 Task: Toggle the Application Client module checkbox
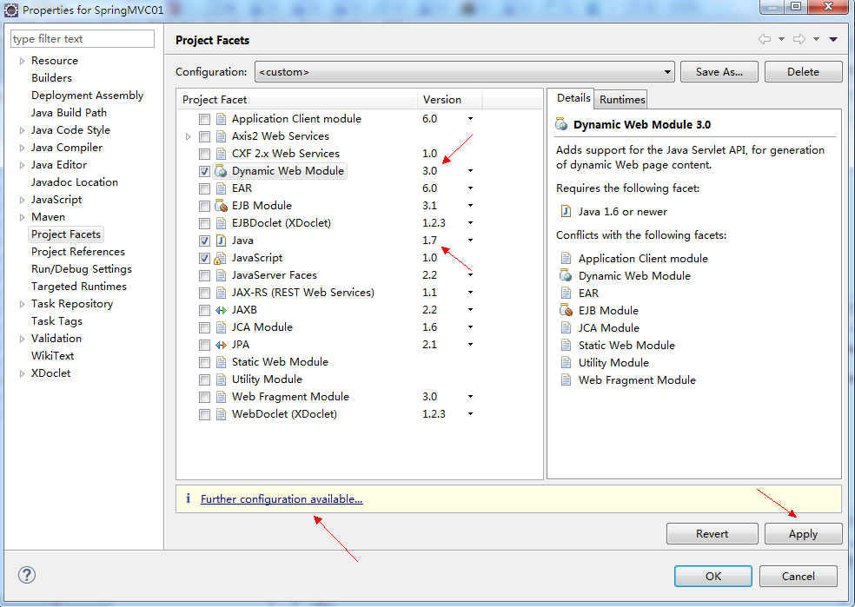(204, 119)
